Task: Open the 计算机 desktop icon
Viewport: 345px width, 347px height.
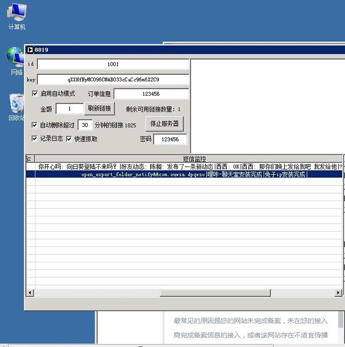Action: [17, 16]
